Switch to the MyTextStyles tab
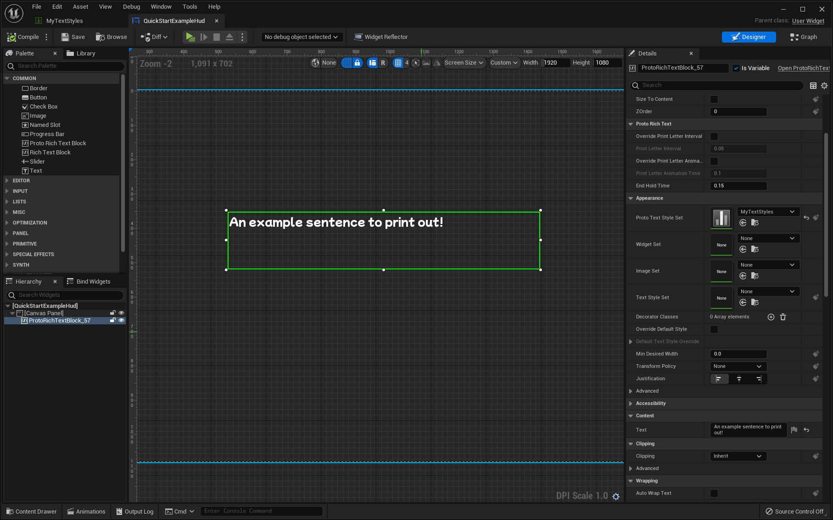Viewport: 833px width, 520px height. coord(64,21)
